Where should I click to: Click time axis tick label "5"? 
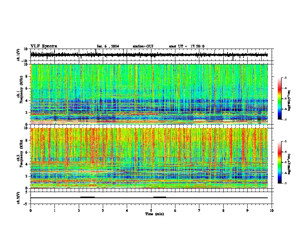(151, 211)
